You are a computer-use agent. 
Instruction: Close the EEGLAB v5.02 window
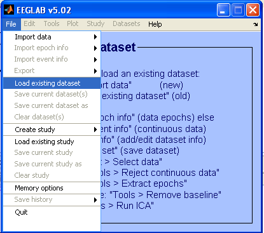click(253, 10)
